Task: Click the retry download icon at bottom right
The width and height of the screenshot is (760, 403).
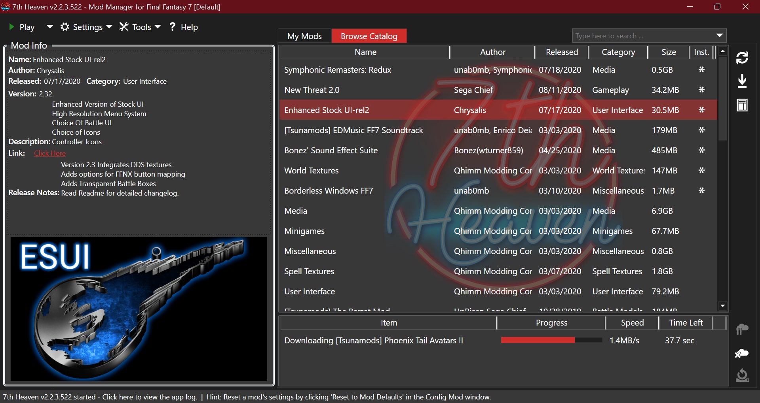Action: point(742,375)
